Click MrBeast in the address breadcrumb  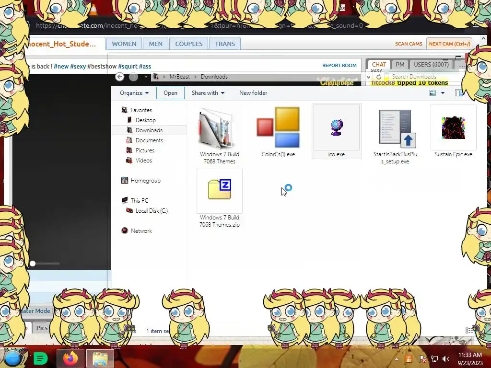[179, 77]
